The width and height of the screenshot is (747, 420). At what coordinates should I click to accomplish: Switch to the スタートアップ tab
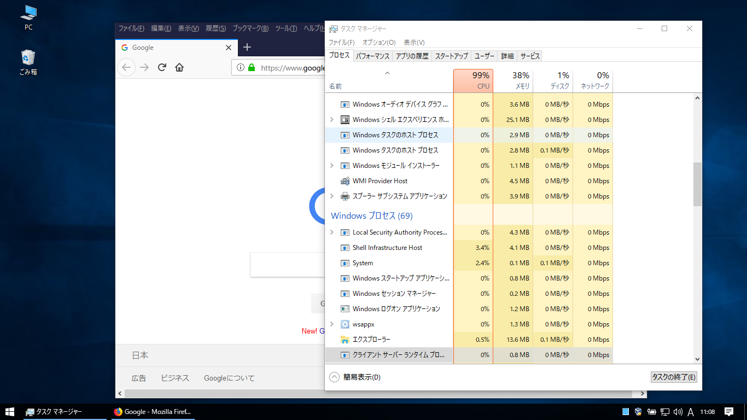click(452, 56)
